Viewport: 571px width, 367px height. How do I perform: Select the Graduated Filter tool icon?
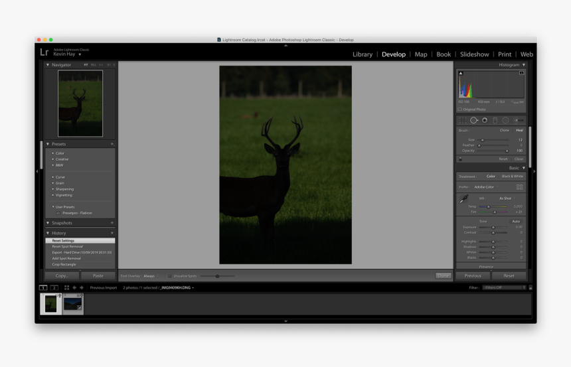point(495,120)
